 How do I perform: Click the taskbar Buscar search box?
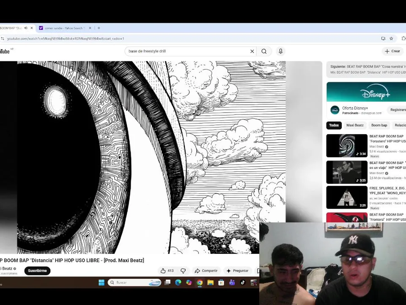pos(134,283)
